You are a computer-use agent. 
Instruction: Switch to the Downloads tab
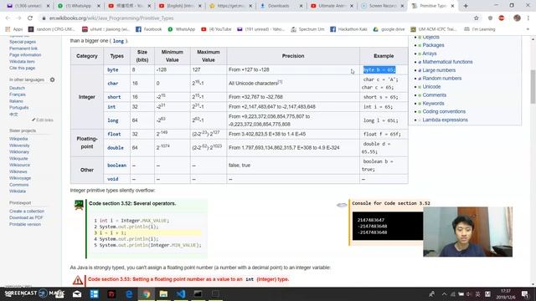[x=281, y=6]
